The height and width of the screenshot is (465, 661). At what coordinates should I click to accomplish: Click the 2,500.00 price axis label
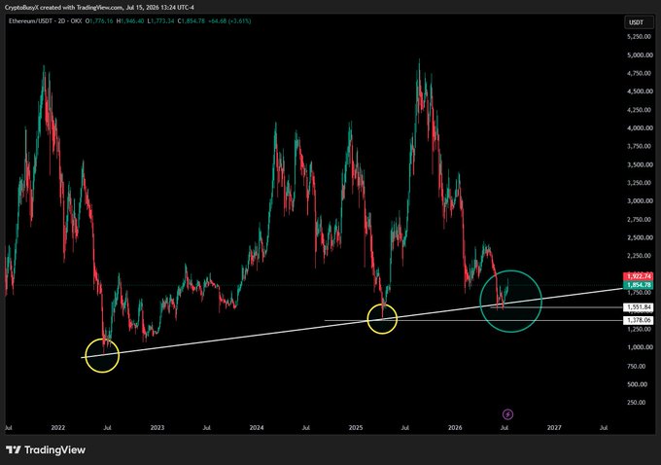tap(639, 237)
